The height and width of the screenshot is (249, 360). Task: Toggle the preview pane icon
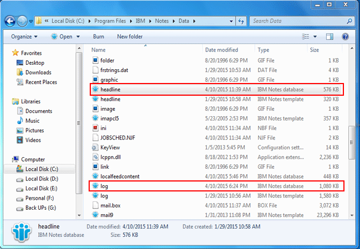point(330,37)
